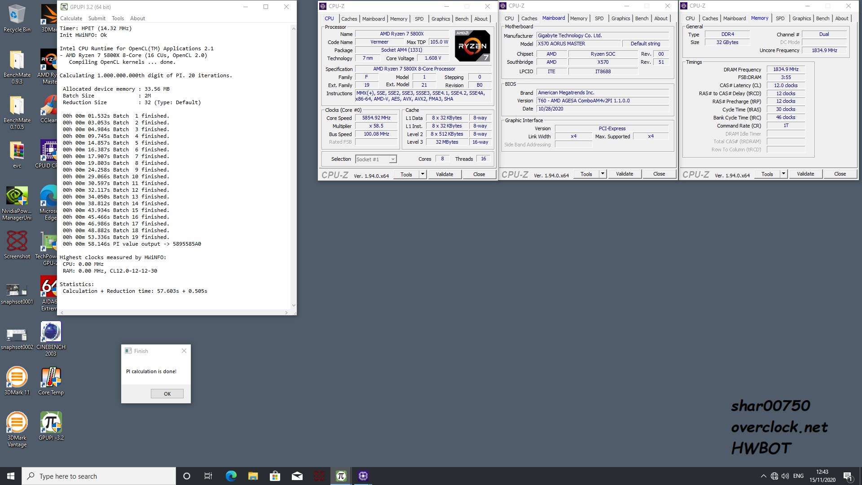Viewport: 862px width, 485px height.
Task: Select CPU tab in Memory CPU-Z window
Action: coord(690,18)
